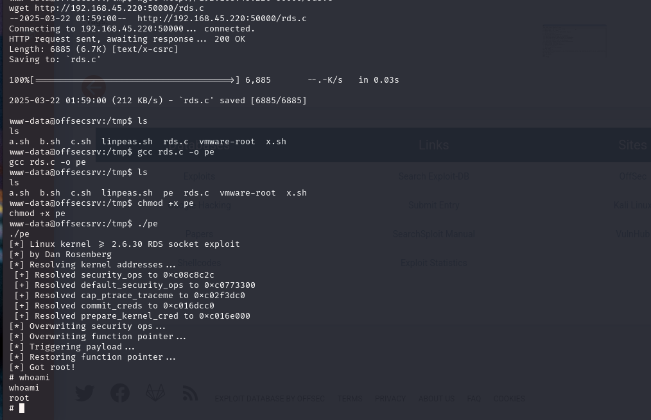
Task: Click the './pe' command at the prompt
Action: (148, 224)
